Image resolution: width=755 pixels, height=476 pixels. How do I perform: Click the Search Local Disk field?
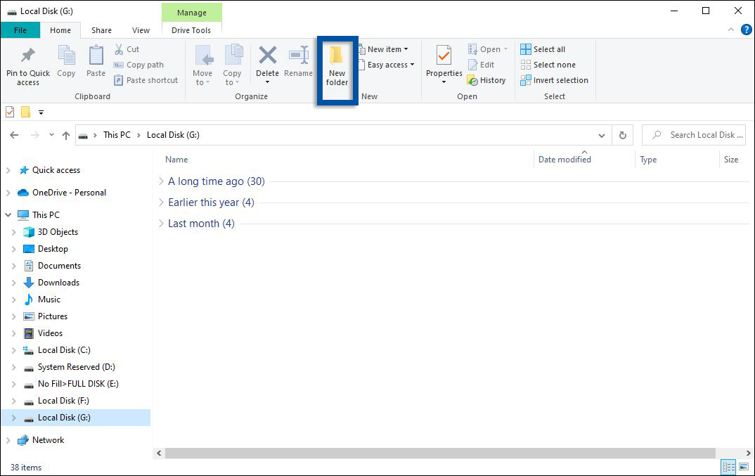click(700, 135)
